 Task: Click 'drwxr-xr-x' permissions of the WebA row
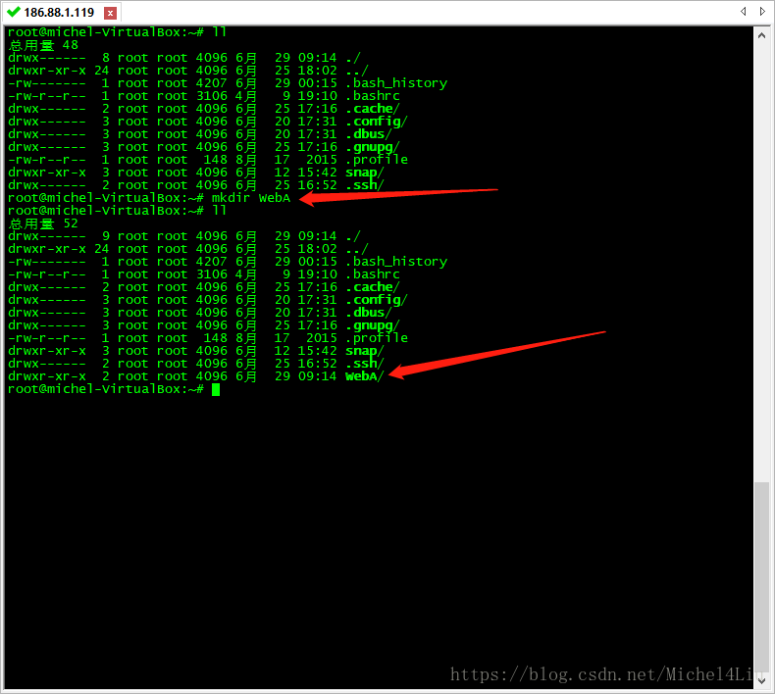(47, 376)
